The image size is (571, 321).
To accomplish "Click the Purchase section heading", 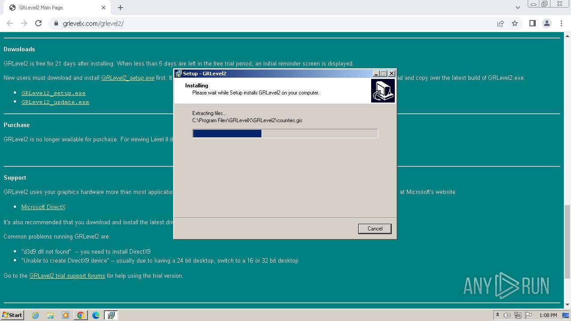I will tap(17, 125).
